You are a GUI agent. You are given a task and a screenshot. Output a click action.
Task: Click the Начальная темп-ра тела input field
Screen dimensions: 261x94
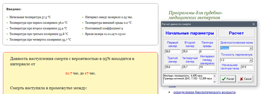point(247,67)
